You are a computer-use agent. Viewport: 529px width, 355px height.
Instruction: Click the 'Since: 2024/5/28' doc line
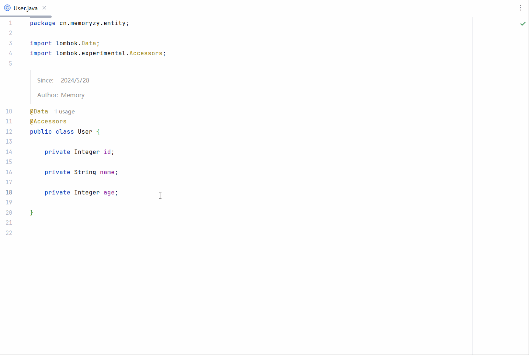63,80
